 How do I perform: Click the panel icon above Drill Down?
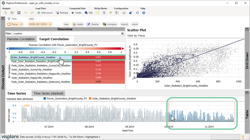coord(247,30)
